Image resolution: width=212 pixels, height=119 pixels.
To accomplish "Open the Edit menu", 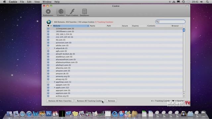I will pyautogui.click(x=29, y=2).
